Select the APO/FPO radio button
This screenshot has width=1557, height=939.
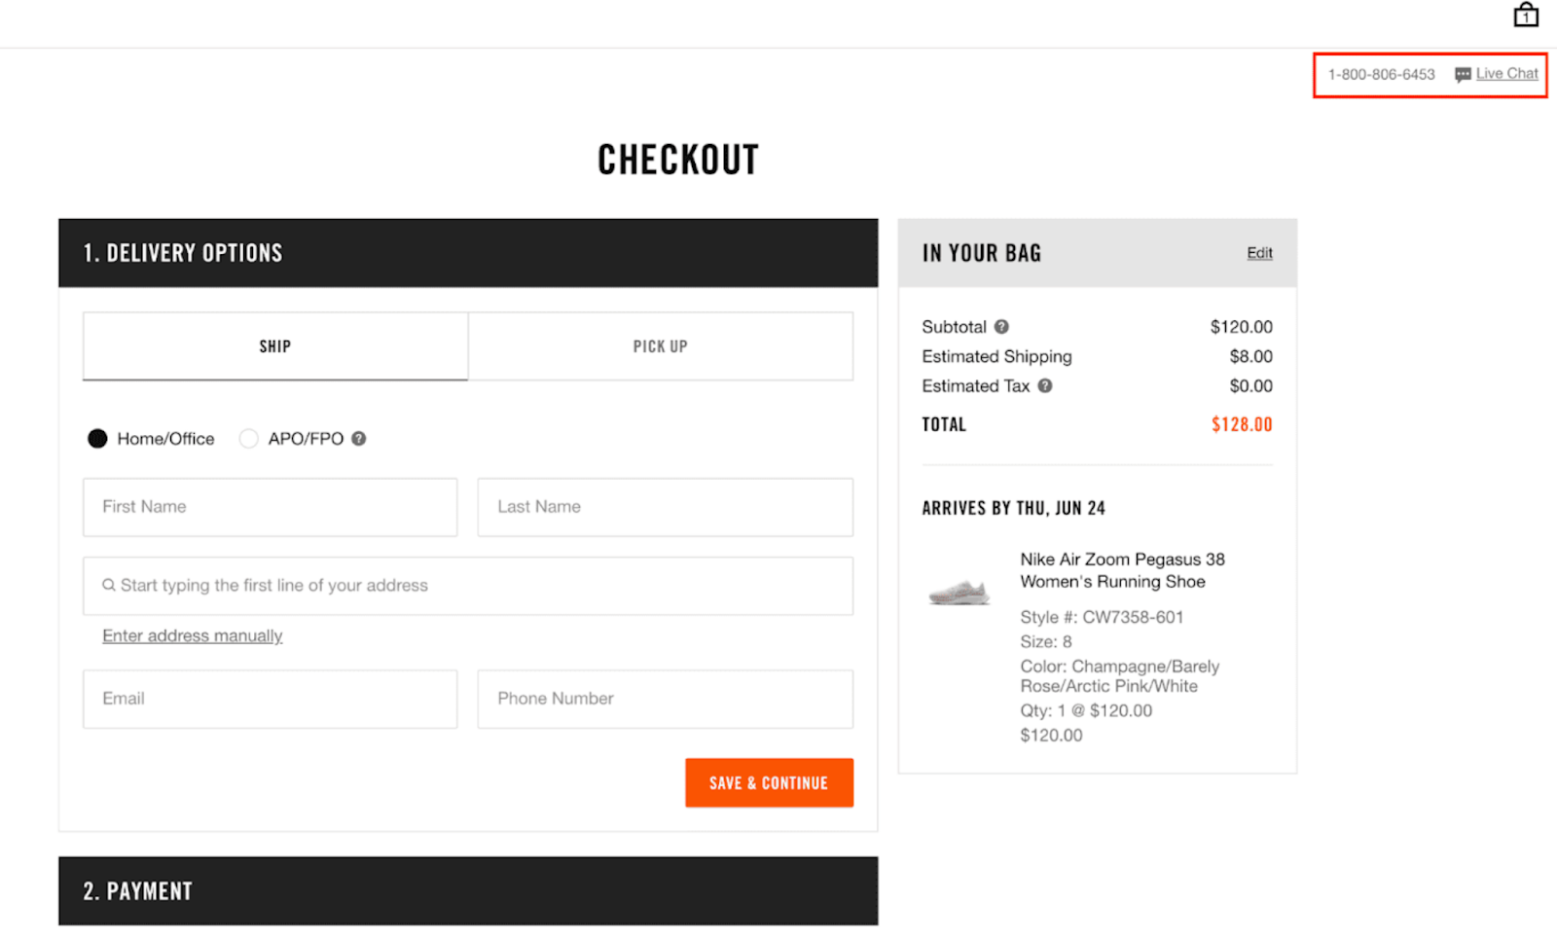(248, 438)
